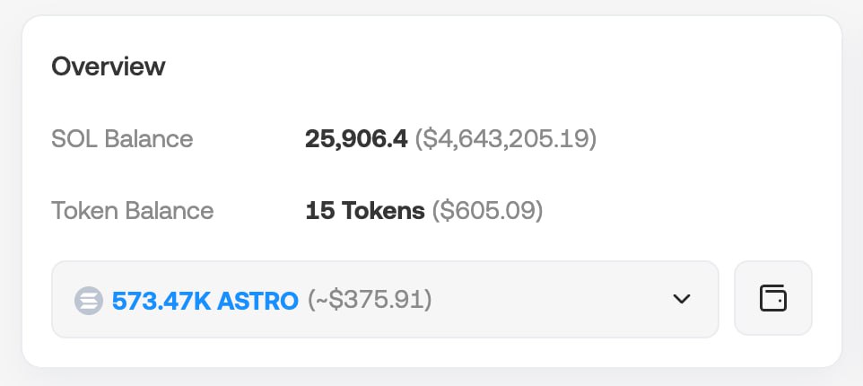Click the Token Balance label

[x=133, y=212]
